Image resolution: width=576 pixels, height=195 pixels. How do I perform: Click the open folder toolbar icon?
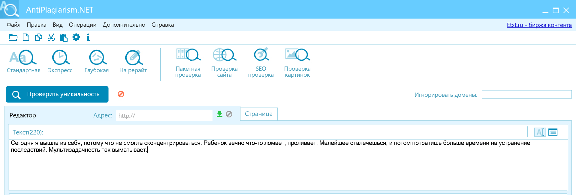point(13,37)
